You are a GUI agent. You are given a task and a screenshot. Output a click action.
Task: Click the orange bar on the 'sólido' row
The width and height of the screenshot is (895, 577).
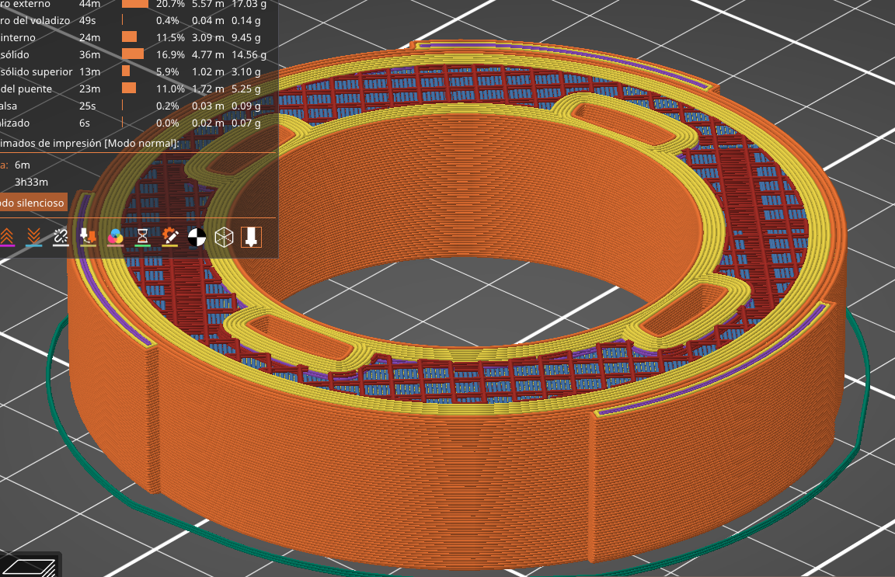[133, 54]
